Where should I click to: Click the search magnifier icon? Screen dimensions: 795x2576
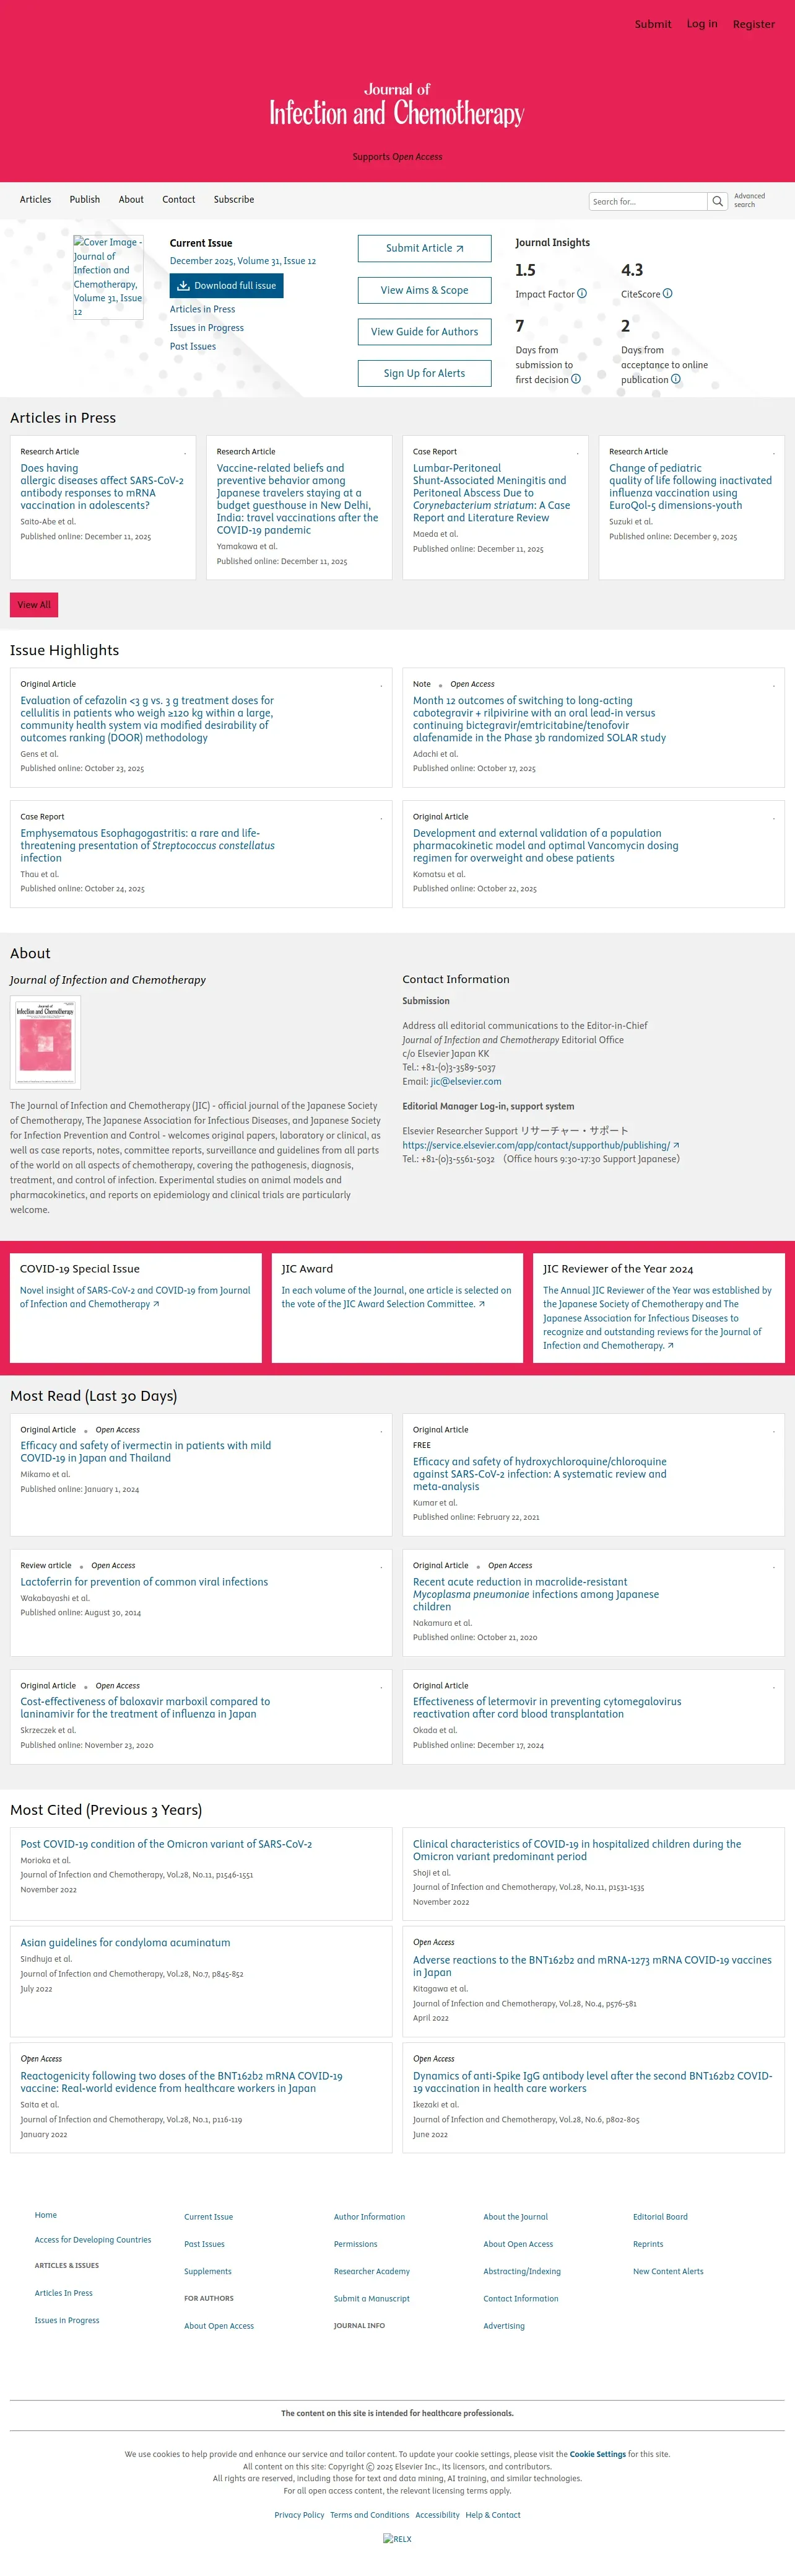717,201
